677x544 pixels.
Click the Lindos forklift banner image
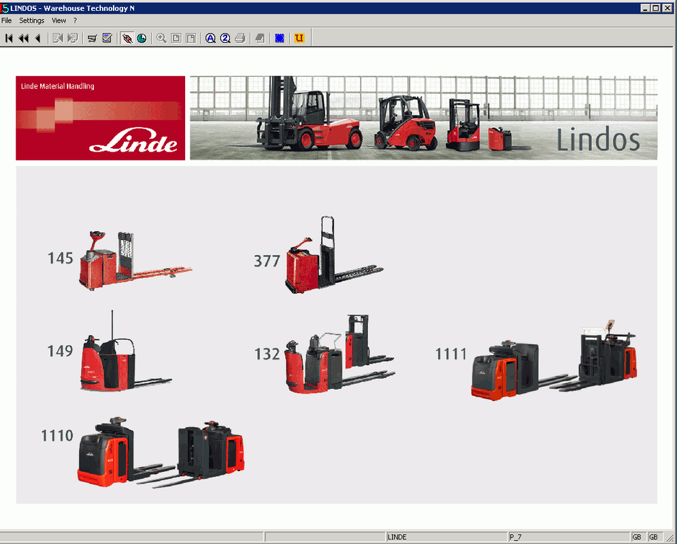pyautogui.click(x=424, y=118)
